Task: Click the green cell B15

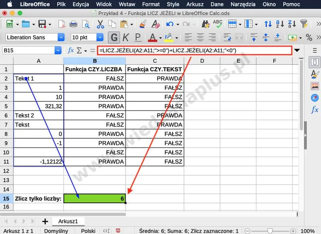Action: click(x=95, y=199)
